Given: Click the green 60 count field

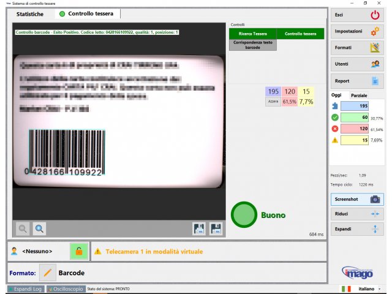Looking at the screenshot, I should click(x=355, y=117).
